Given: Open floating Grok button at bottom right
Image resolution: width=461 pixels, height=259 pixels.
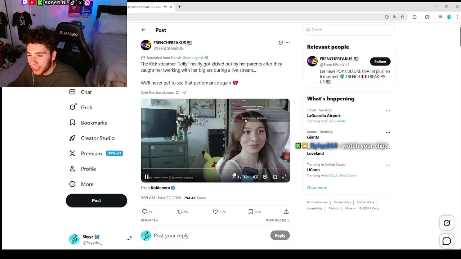Looking at the screenshot, I should pos(447,223).
